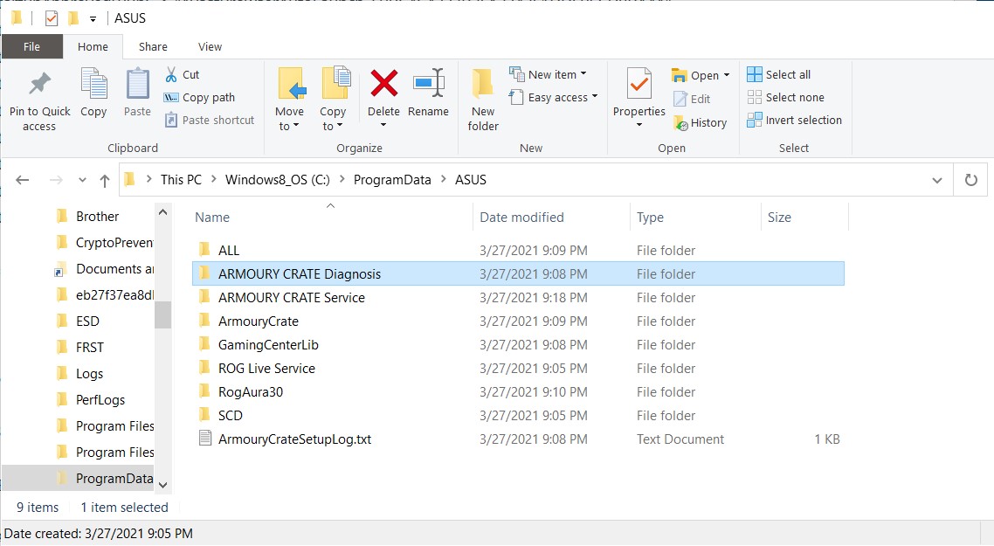Click ArmouryCrateSetupLog.txt text file icon
Screen dimensions: 994x546
204,439
